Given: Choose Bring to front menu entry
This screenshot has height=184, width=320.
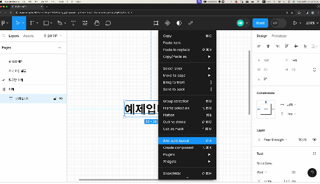Looking at the screenshot, I should (187, 82).
